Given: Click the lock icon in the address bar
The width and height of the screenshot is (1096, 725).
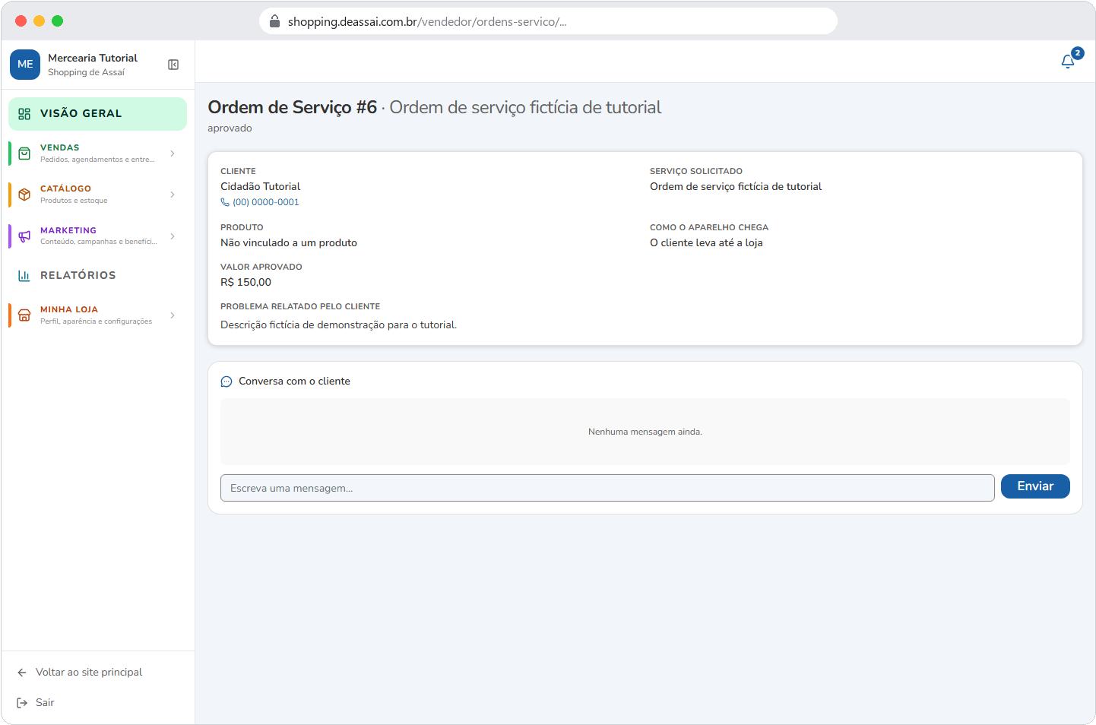Looking at the screenshot, I should [275, 21].
